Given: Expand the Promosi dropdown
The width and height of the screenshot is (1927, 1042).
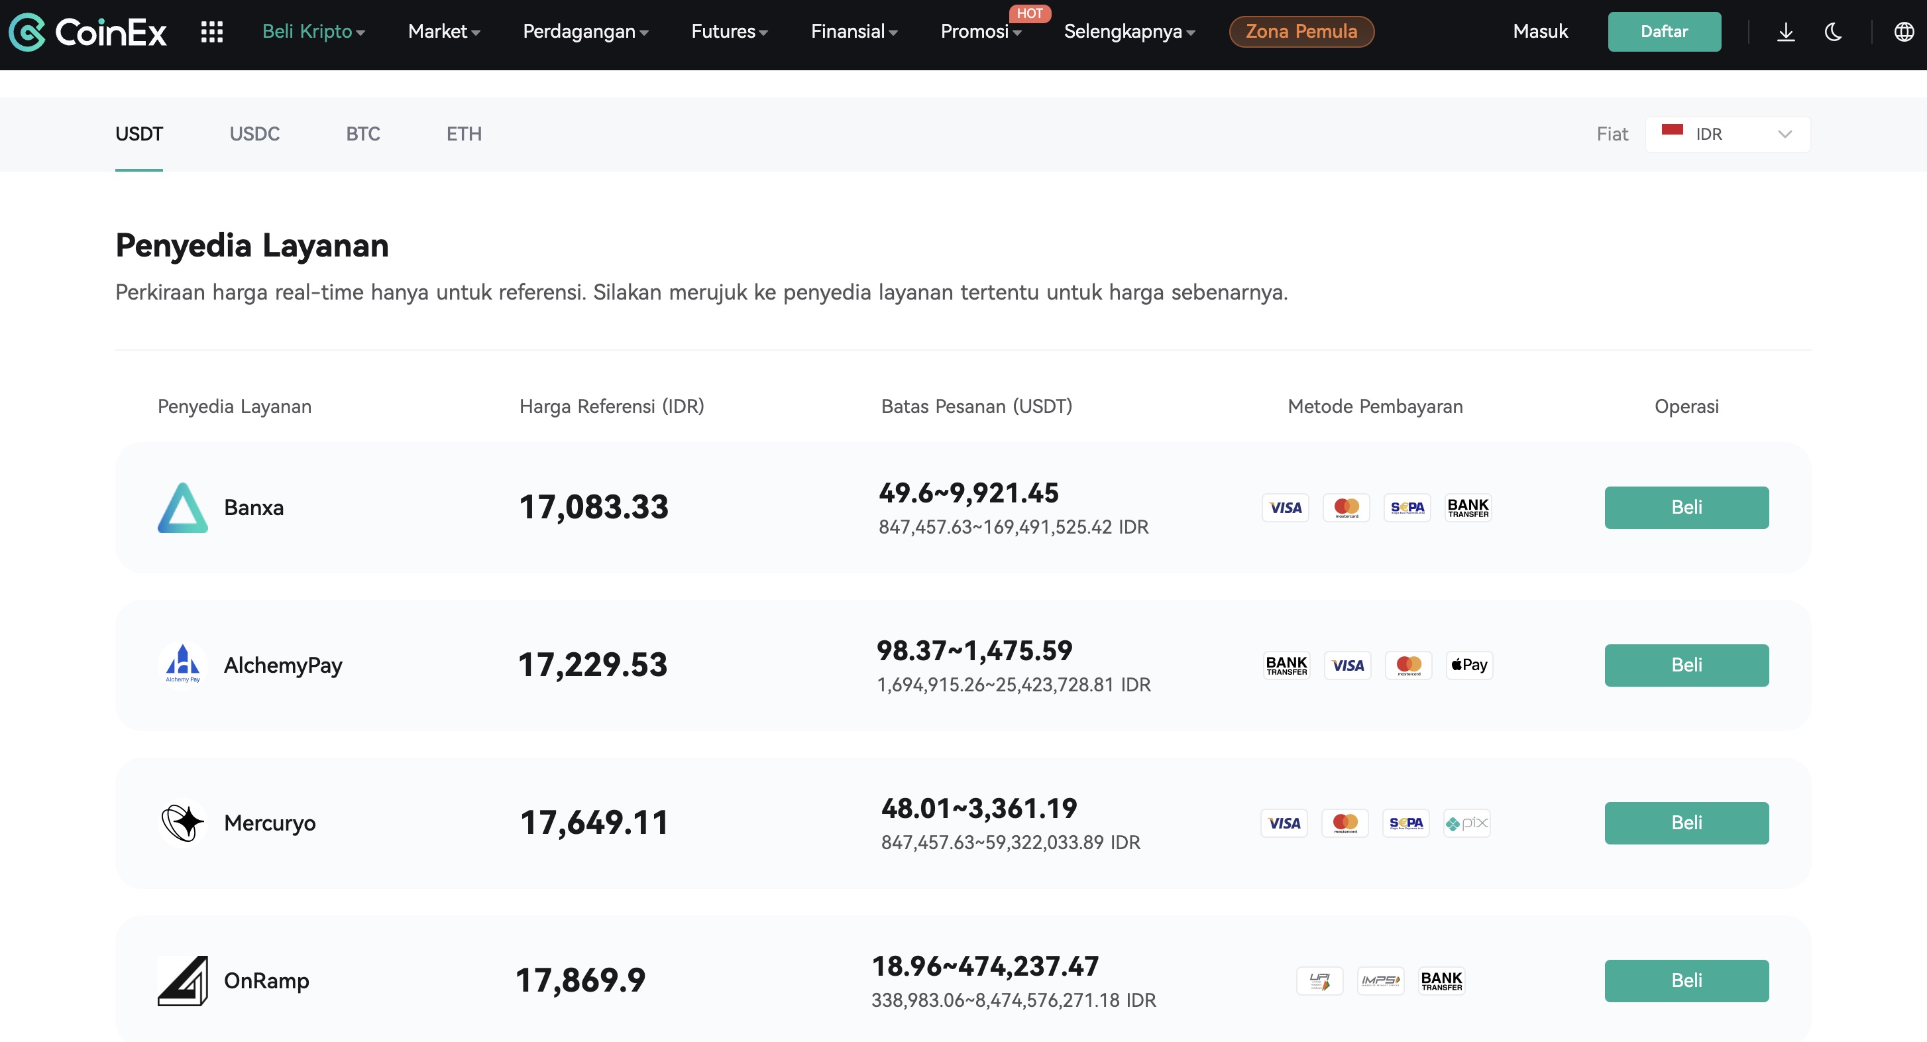Looking at the screenshot, I should point(981,31).
